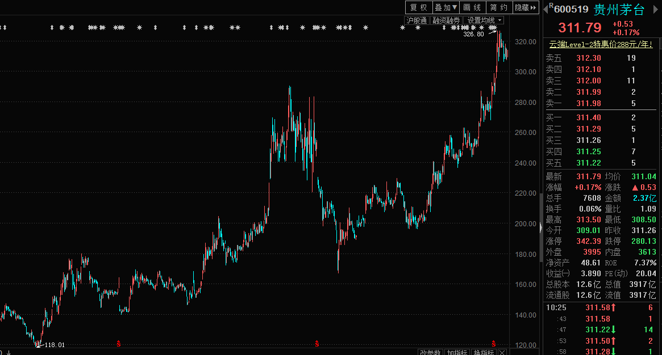
Task: Click the rightmost red S marker on date axis
Action: point(494,344)
